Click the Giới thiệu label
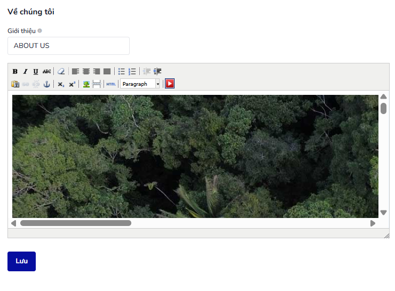Screen dimensions: 395x291 click(22, 31)
